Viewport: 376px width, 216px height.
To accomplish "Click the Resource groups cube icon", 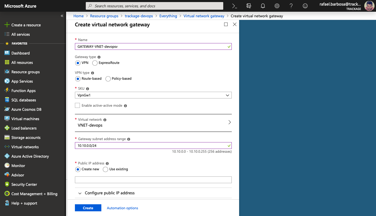I will (x=7, y=72).
